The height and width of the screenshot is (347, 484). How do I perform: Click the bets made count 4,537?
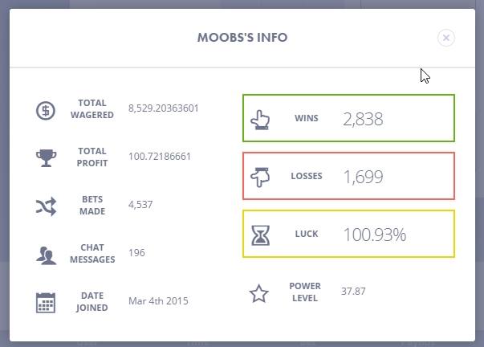coord(140,205)
